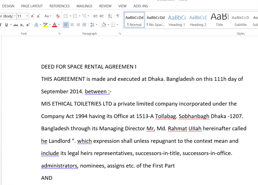Toggle center alignment
Image resolution: width=258 pixels, height=185 pixels.
(72, 25)
